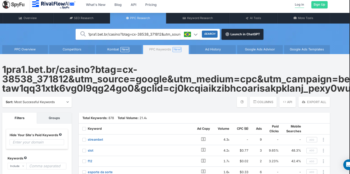Open the AI Tools navigation tab
350x174 pixels.
point(253,18)
